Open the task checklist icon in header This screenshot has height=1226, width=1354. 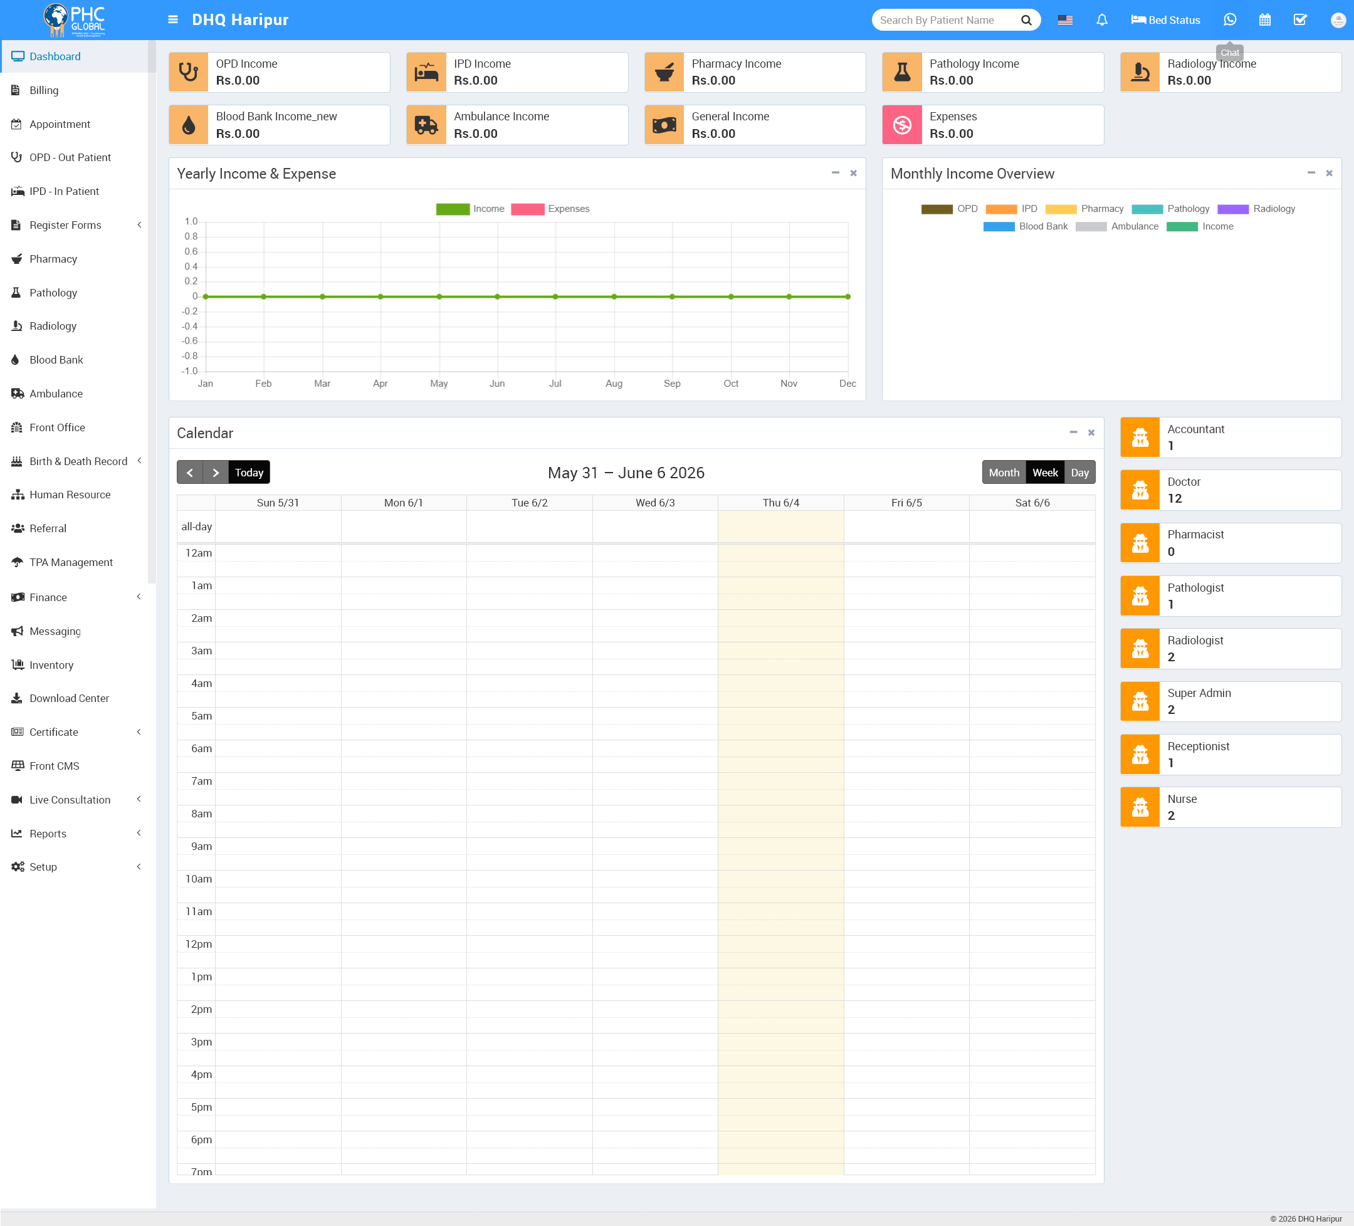1300,20
